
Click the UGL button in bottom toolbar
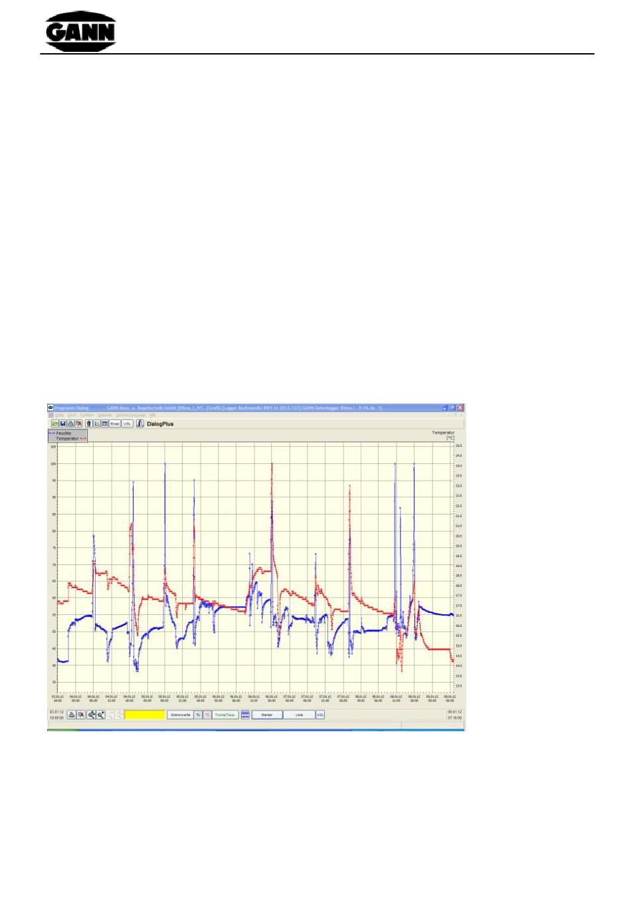(x=320, y=715)
